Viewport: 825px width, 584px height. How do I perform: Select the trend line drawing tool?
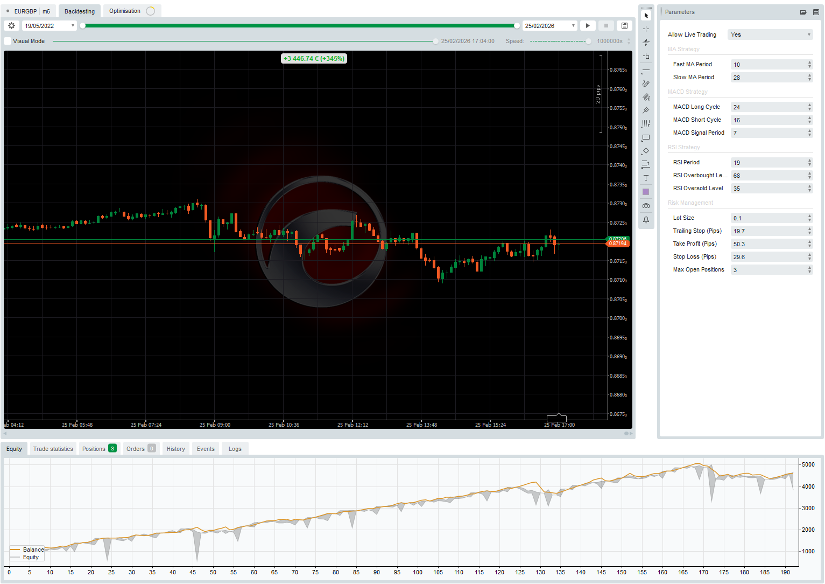tap(646, 70)
